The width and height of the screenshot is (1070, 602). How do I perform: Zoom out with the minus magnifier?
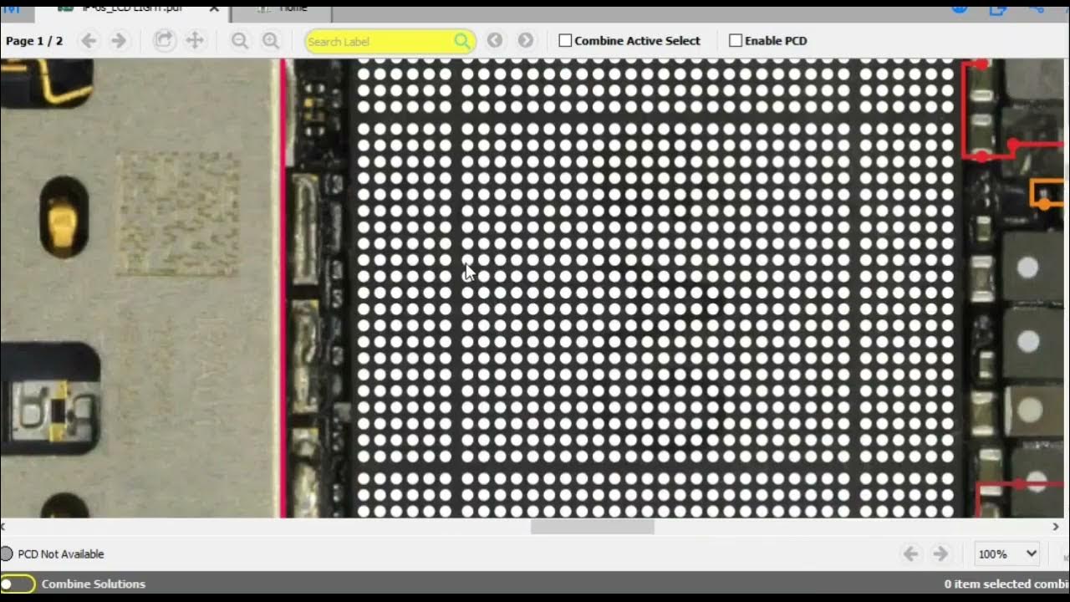(x=240, y=40)
